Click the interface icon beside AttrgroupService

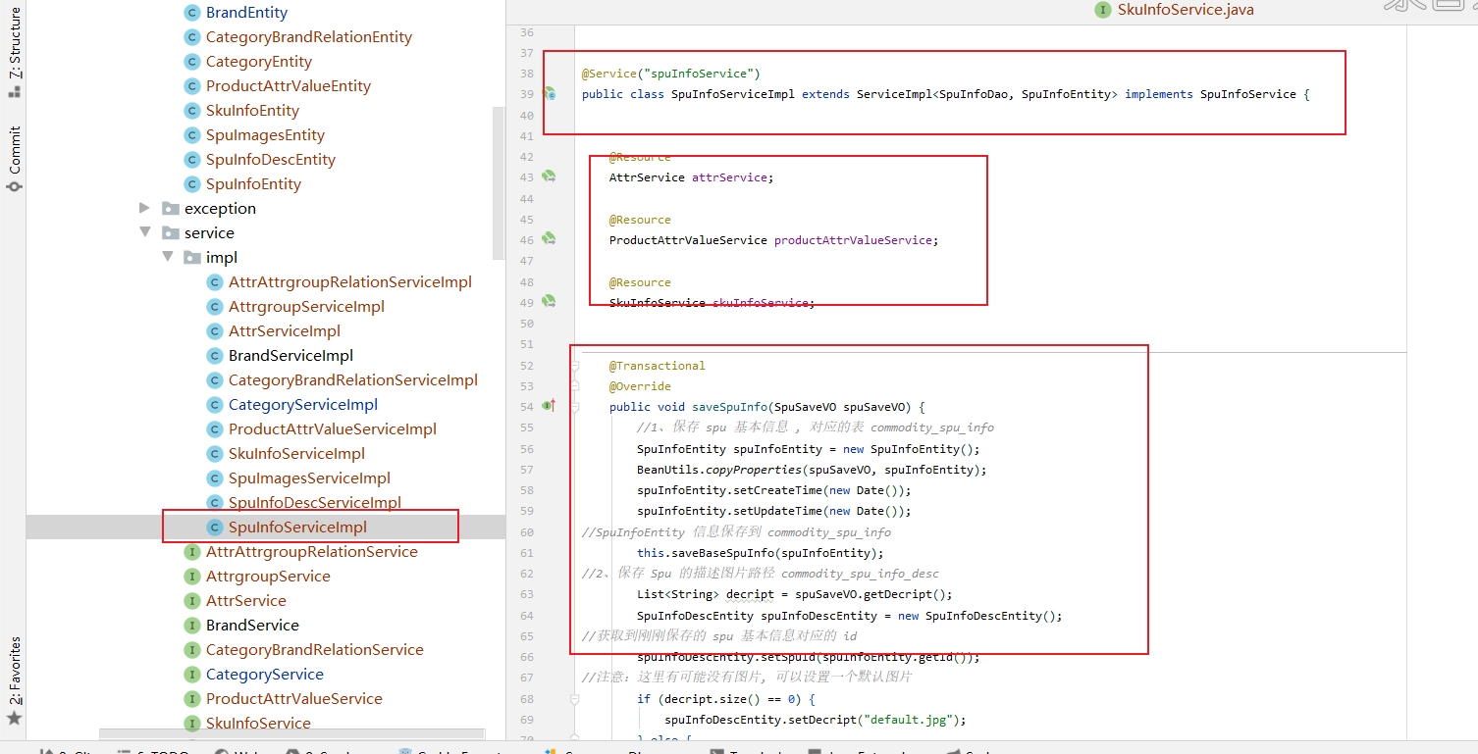[x=192, y=577]
